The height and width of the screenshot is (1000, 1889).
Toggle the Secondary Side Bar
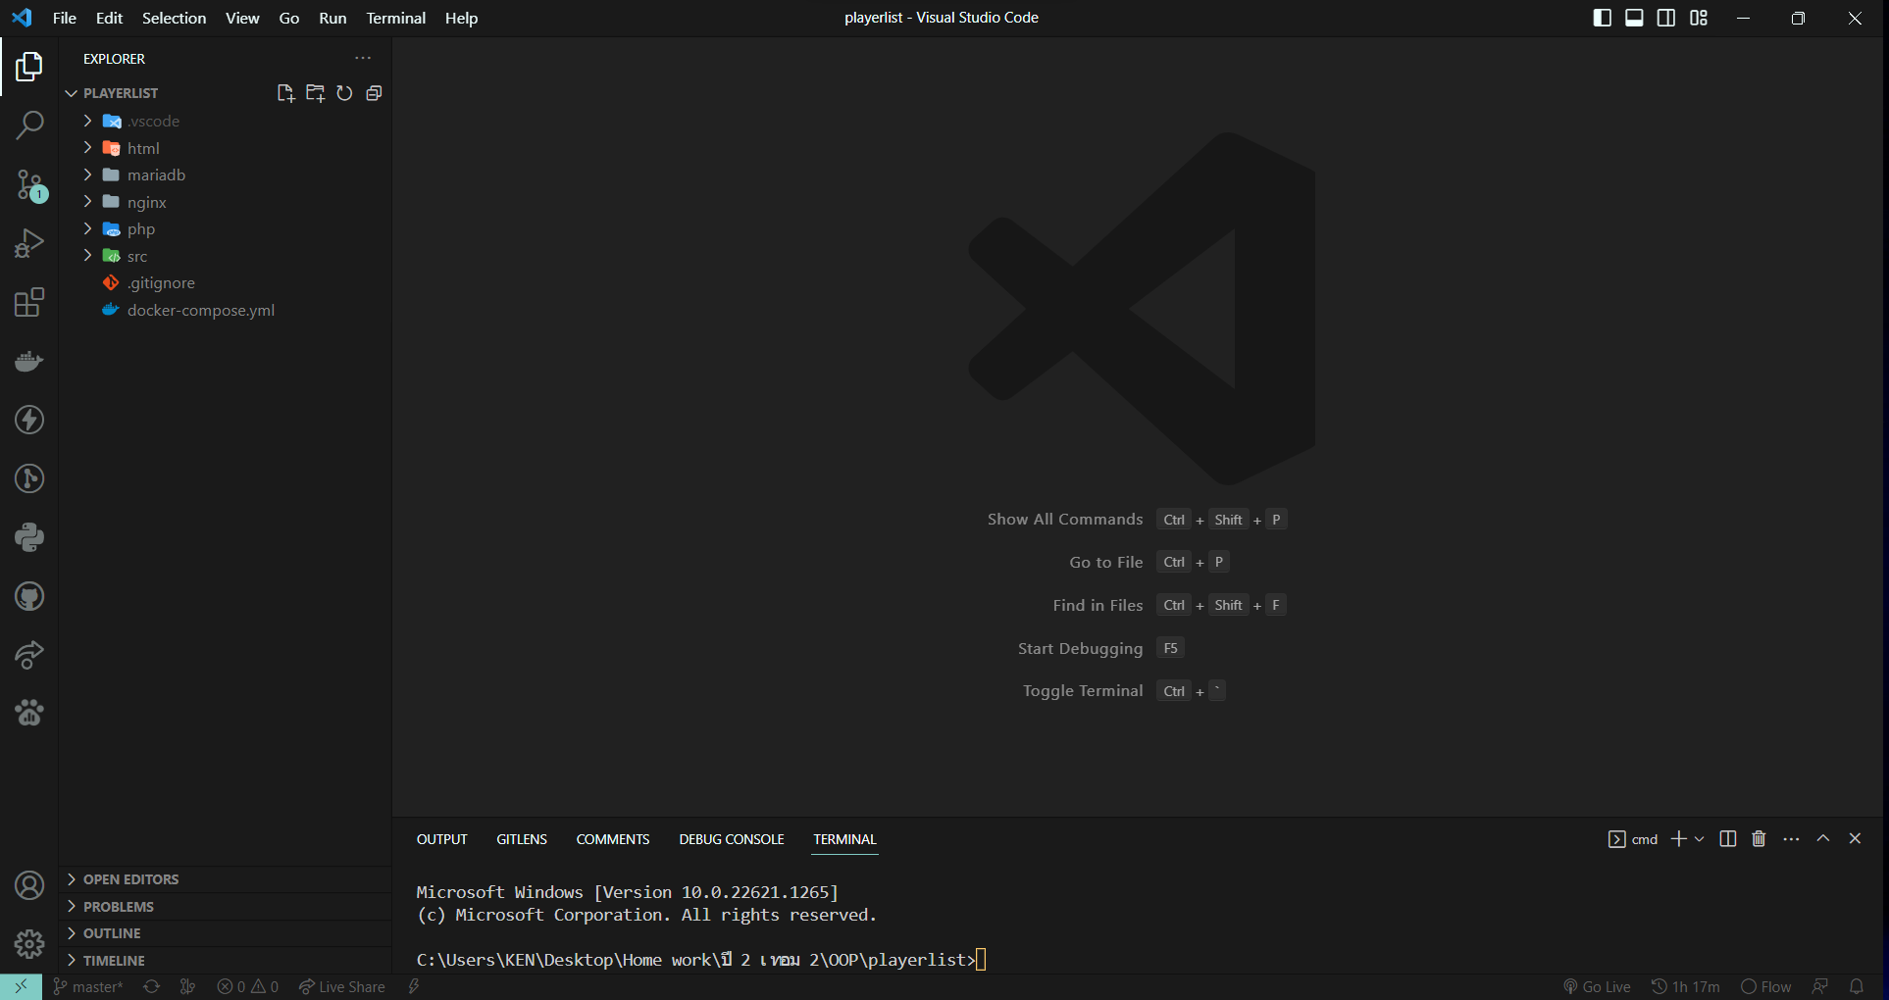pyautogui.click(x=1665, y=18)
